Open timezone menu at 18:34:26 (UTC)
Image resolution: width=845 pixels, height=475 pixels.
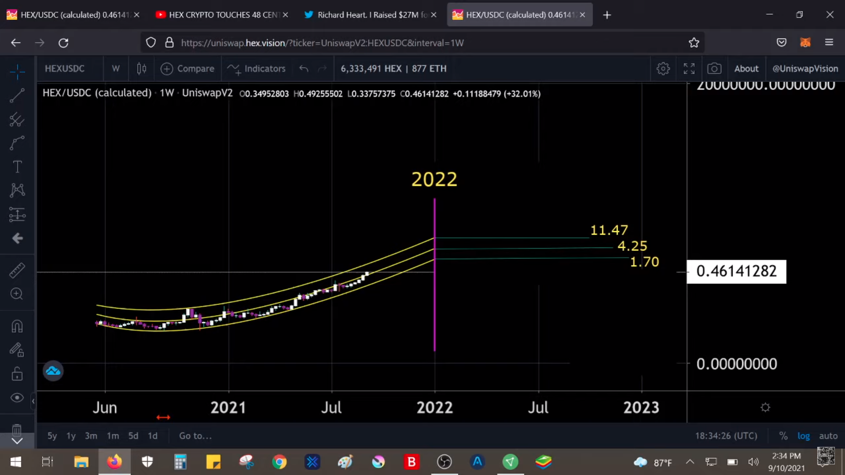pos(726,436)
